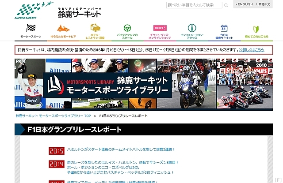The width and height of the screenshot is (283, 183).
Task: Open バイクとクルマのスクール menu label
Action: tap(127, 37)
